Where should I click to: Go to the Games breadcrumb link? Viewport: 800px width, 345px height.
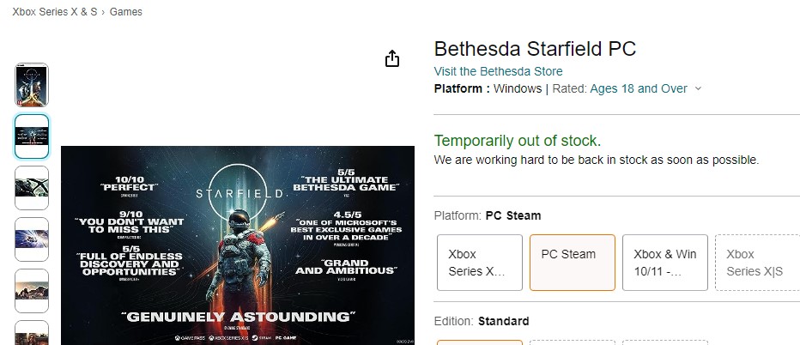(126, 12)
